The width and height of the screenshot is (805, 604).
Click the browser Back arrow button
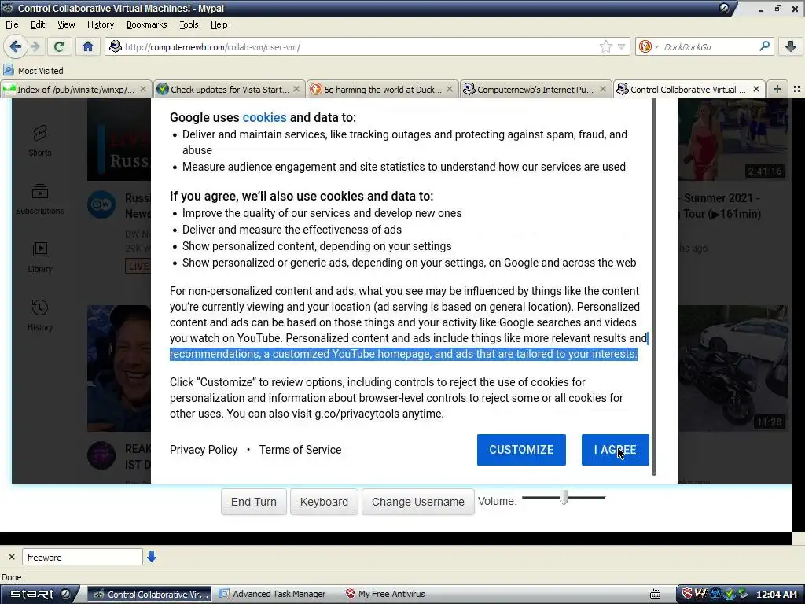tap(15, 46)
